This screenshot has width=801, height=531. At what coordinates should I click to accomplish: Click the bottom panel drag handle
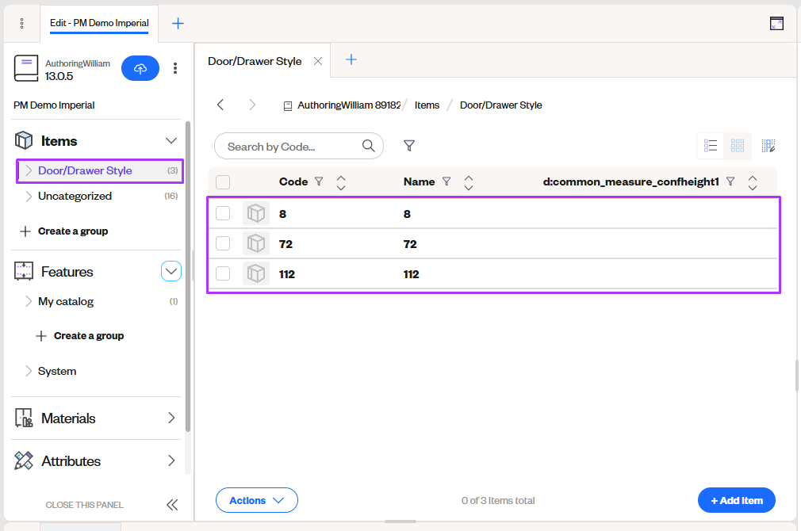(400, 521)
